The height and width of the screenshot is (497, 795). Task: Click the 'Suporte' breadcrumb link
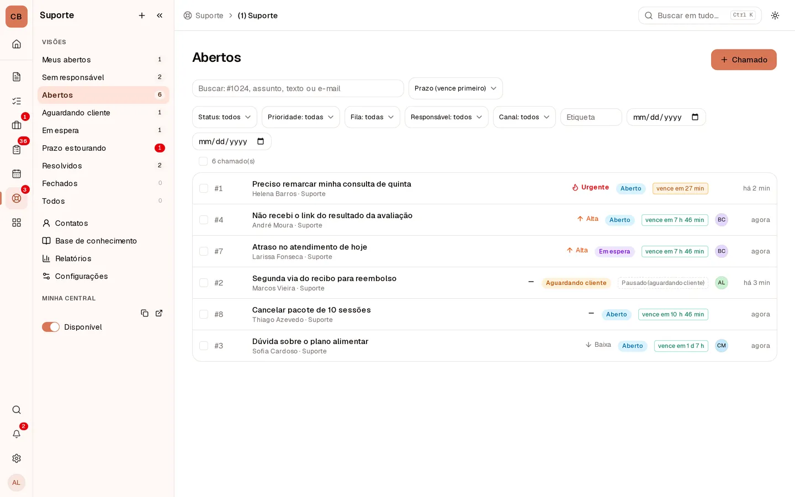point(203,15)
